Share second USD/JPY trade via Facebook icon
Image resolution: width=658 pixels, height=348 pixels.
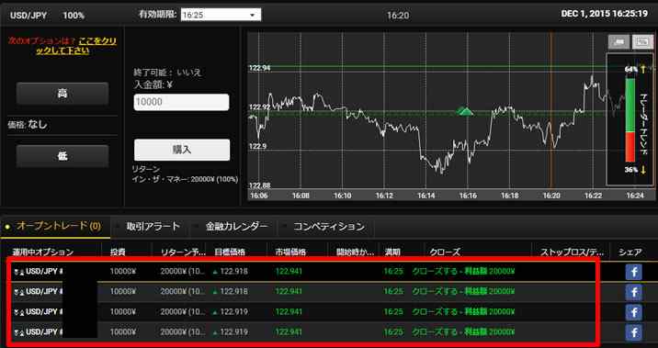(634, 292)
